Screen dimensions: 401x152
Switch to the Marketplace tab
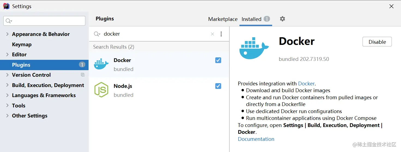(223, 19)
